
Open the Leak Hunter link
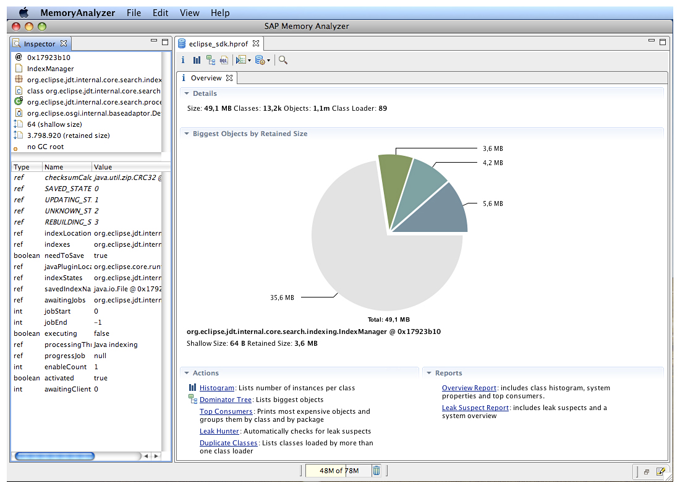pos(219,431)
